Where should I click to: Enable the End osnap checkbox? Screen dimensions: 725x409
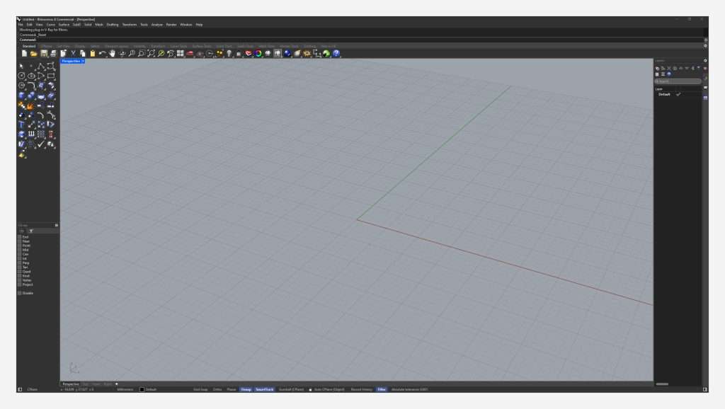[x=19, y=236]
